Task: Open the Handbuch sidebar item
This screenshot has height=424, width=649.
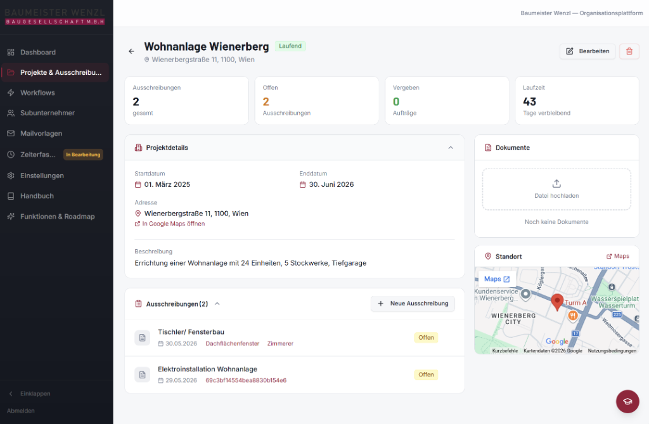Action: 56,196
